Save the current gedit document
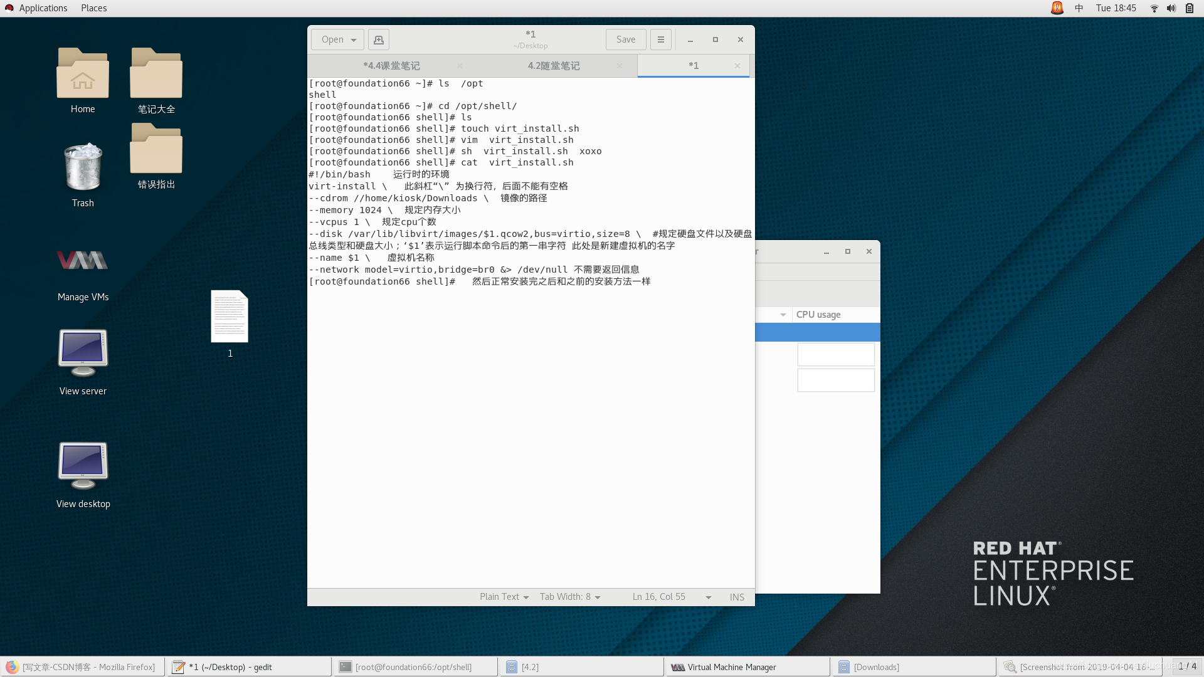The image size is (1204, 677). click(x=626, y=39)
